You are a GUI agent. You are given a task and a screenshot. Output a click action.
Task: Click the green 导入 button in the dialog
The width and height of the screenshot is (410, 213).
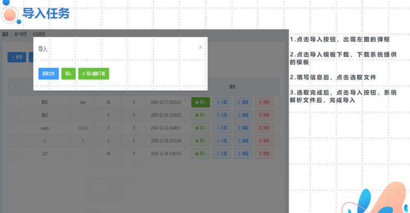click(68, 74)
